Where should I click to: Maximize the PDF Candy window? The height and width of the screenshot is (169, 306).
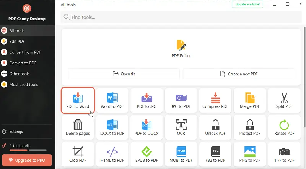tap(288, 4)
